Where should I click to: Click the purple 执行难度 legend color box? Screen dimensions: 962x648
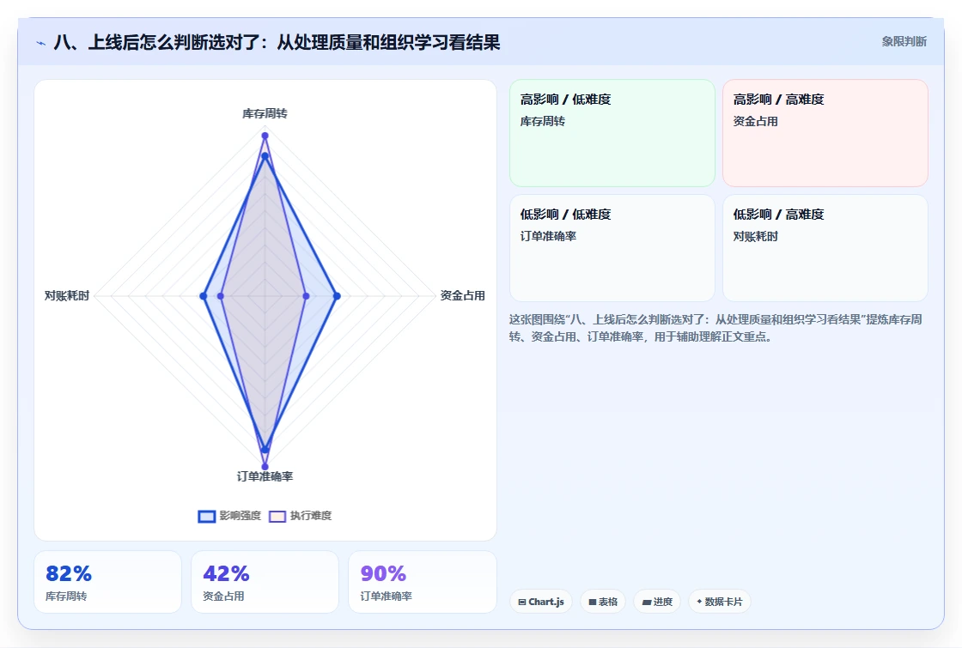[277, 516]
